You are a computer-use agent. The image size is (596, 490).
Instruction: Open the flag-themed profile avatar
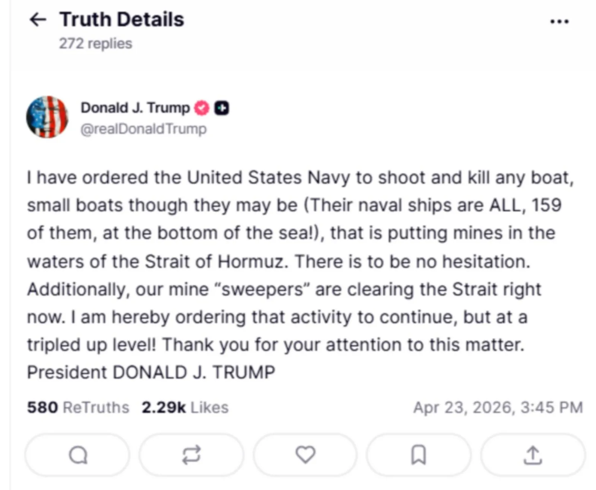point(47,117)
